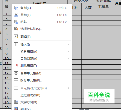Click the merge cells icon beside 合并单元格(M)
Image resolution: width=121 pixels, height=110 pixels.
pos(16,73)
